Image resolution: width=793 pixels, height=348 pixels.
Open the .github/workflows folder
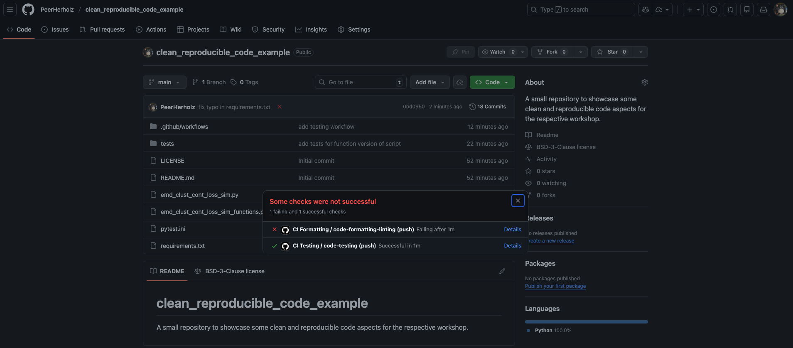click(184, 127)
